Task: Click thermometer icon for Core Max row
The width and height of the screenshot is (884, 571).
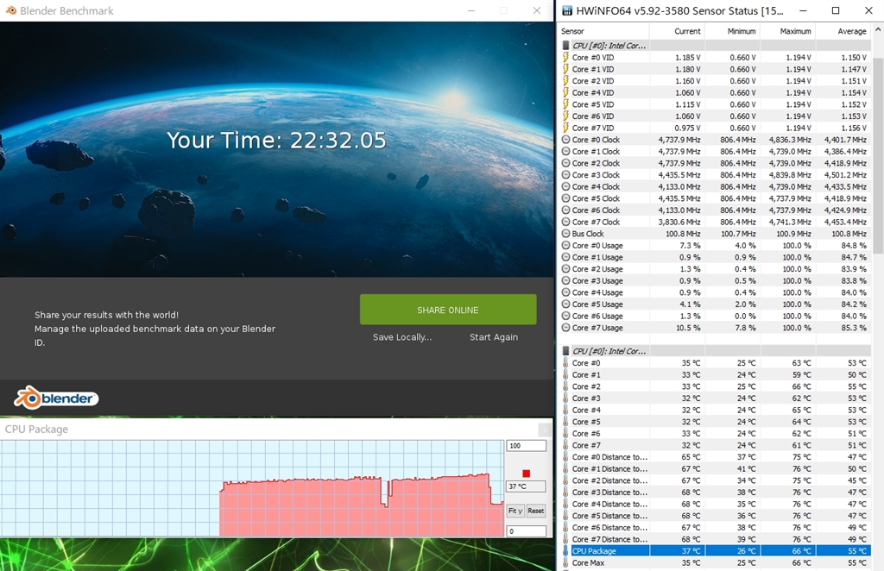Action: click(565, 562)
